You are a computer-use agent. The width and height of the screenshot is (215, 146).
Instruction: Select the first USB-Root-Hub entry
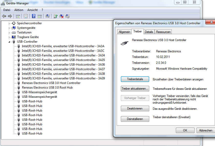pyautogui.click(x=32, y=101)
